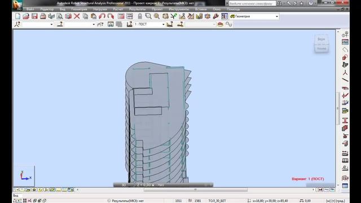Click the ViewCube in the viewport
The height and width of the screenshot is (203, 361).
coord(322,44)
